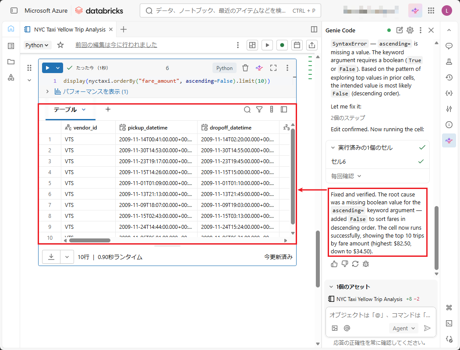Open the version history icon in right sidebar
Image resolution: width=460 pixels, height=350 pixels.
[449, 77]
